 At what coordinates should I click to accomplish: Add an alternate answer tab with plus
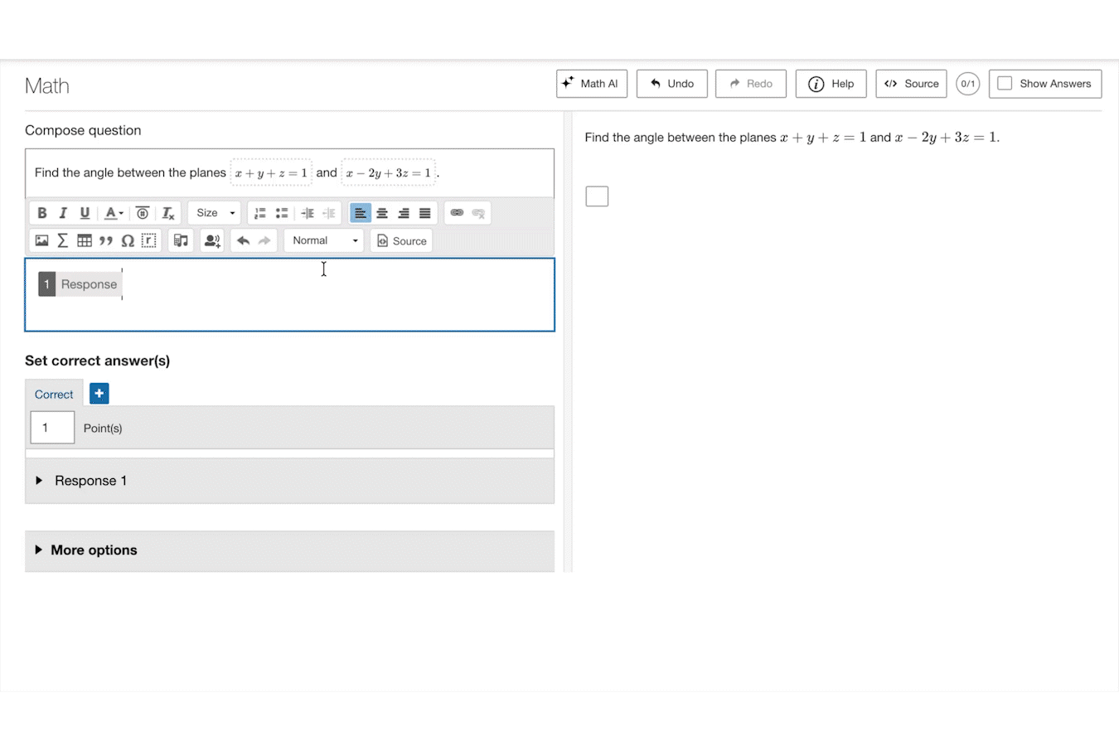[x=99, y=394]
